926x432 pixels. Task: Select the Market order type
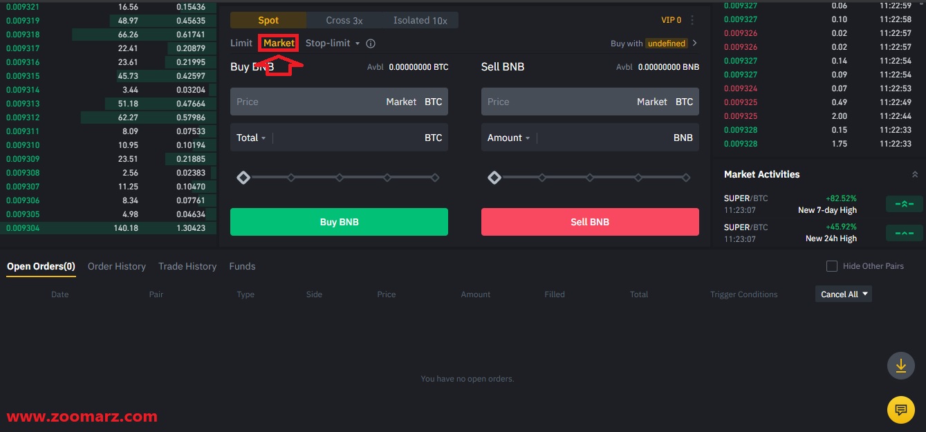tap(279, 43)
